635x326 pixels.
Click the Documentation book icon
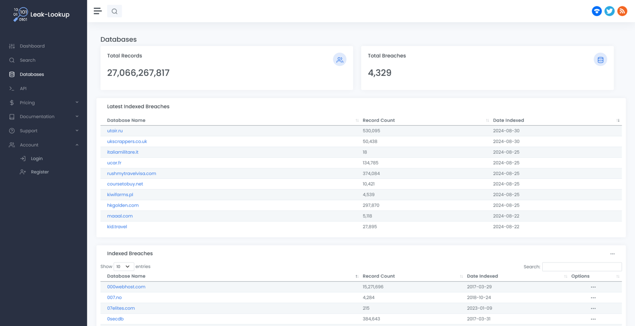point(12,117)
